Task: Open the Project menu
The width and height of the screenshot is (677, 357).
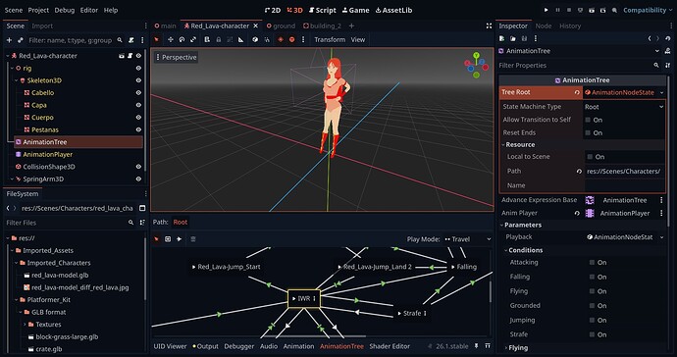Action: [x=38, y=10]
